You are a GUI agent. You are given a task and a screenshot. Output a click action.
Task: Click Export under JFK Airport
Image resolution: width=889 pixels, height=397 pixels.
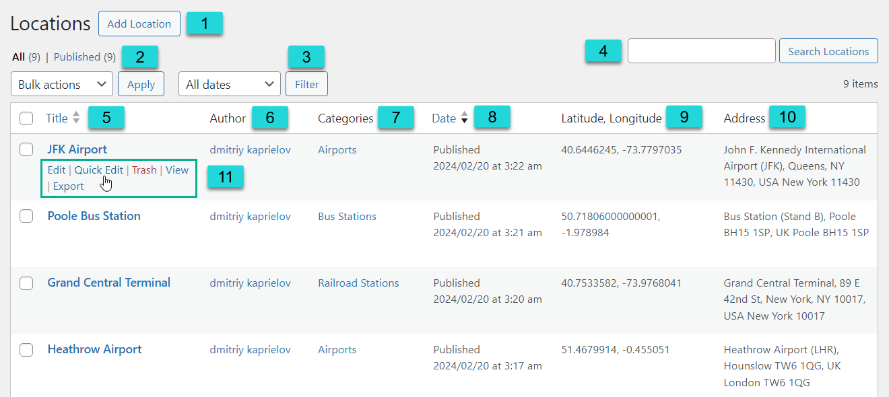[69, 186]
